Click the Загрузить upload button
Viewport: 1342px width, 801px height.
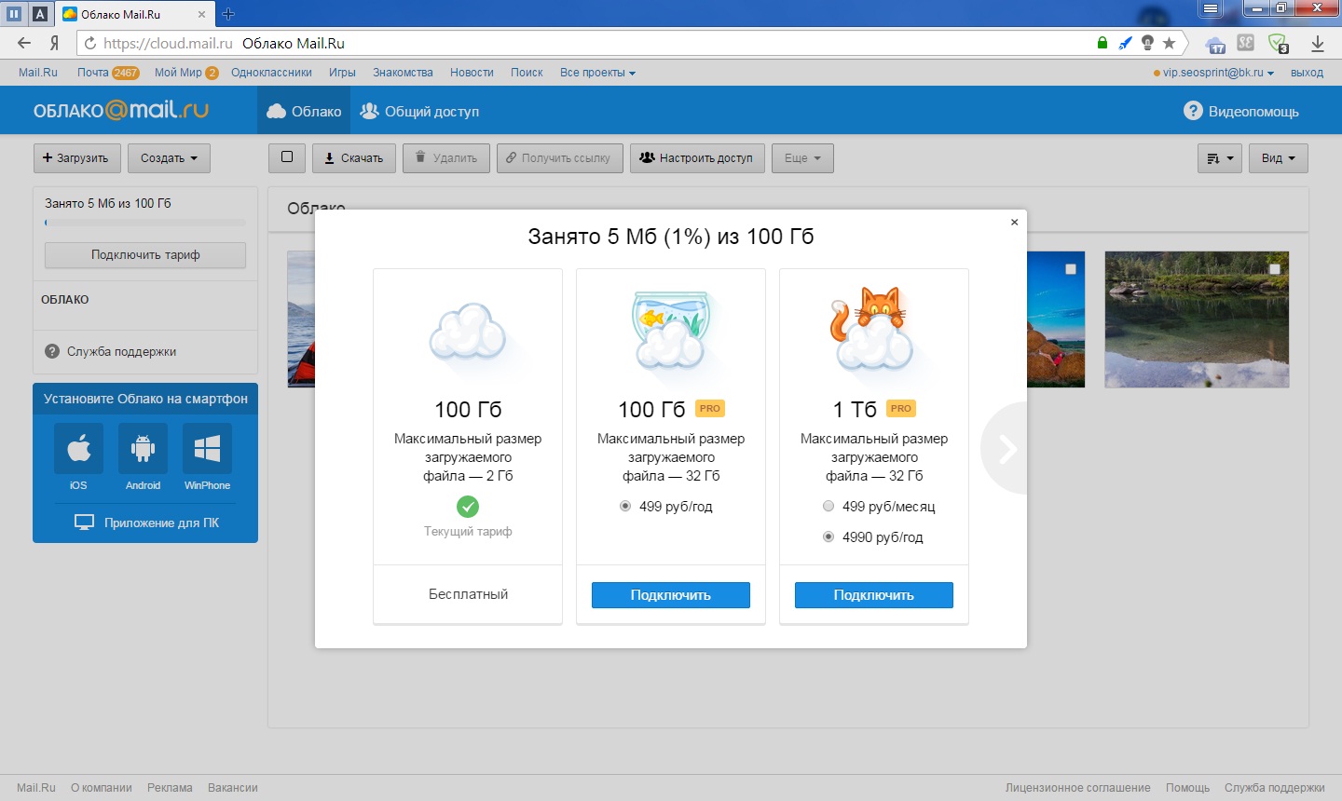[x=76, y=158]
